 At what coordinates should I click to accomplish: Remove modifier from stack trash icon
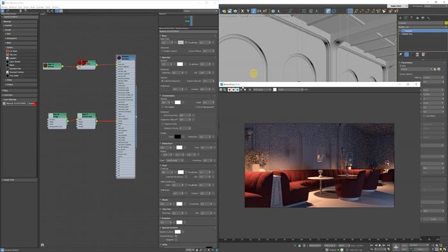click(417, 54)
